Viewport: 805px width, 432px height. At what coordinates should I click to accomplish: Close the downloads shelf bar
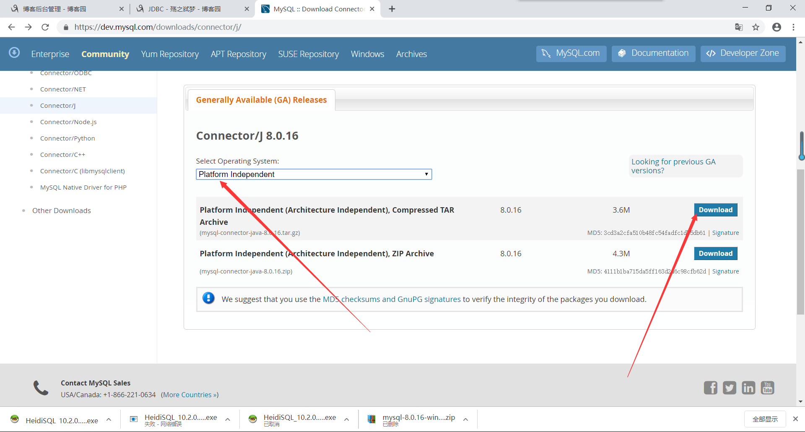pyautogui.click(x=795, y=419)
